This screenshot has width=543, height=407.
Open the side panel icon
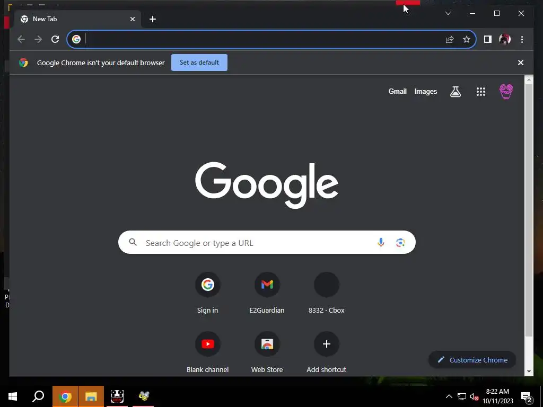[x=488, y=39]
